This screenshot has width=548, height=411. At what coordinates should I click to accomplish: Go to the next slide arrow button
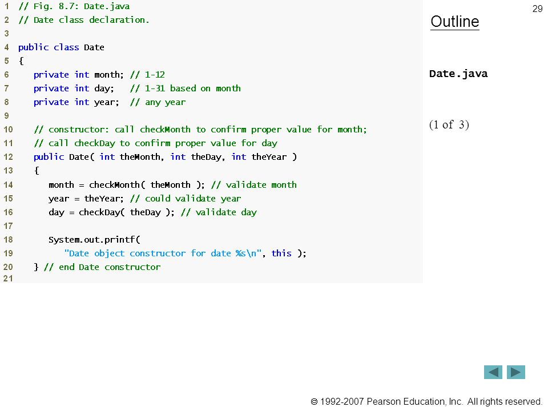tap(516, 372)
